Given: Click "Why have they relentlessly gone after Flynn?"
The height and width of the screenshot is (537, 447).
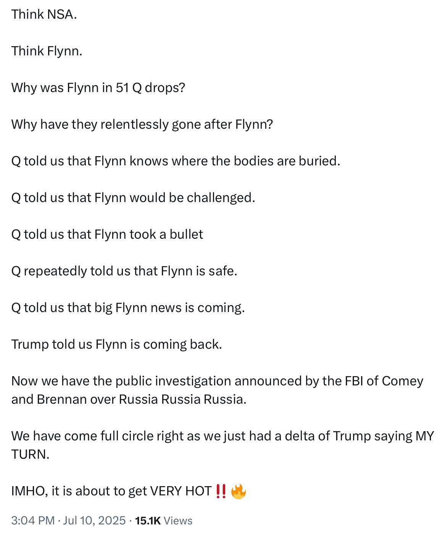Looking at the screenshot, I should [142, 125].
